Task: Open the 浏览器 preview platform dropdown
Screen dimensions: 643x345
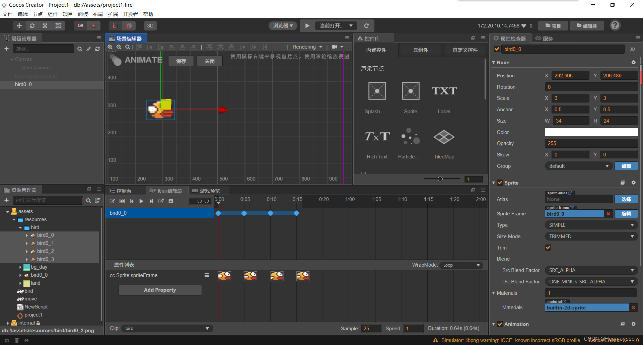Action: point(283,26)
